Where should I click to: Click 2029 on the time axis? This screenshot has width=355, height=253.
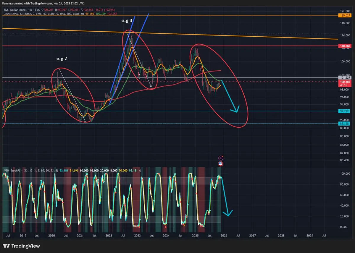click(310, 236)
